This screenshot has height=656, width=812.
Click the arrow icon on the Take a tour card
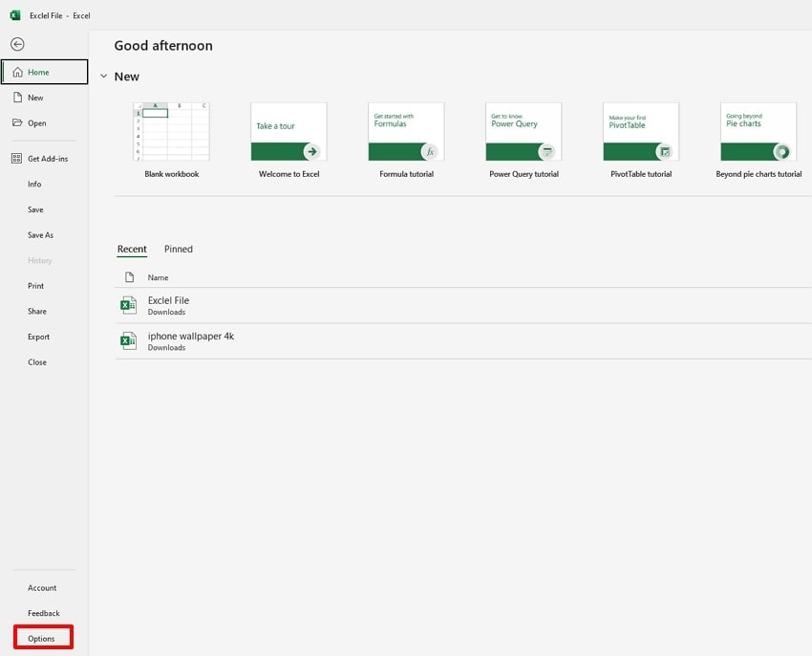312,151
